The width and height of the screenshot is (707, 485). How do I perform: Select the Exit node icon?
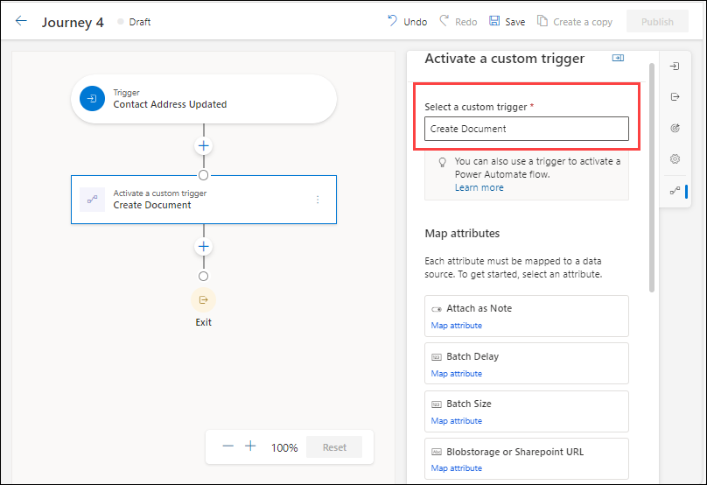click(x=203, y=299)
